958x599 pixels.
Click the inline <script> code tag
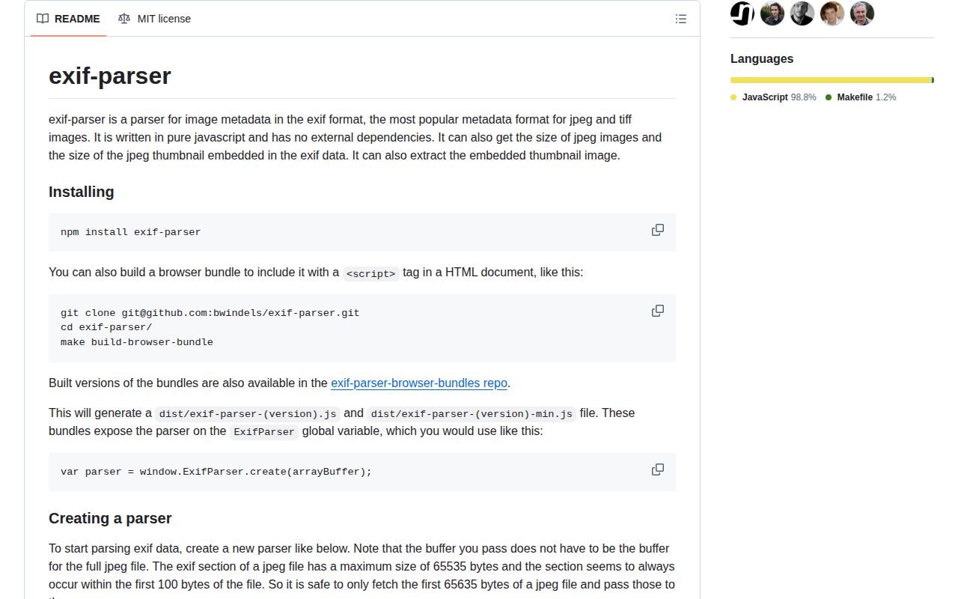click(x=371, y=273)
